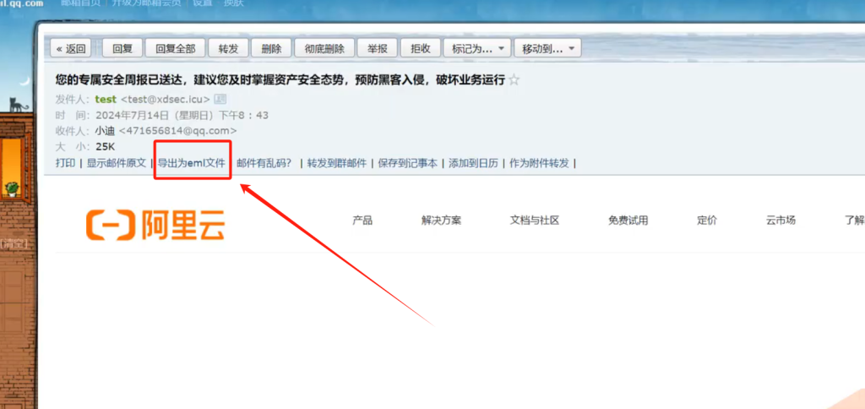The height and width of the screenshot is (409, 865).
Task: Forward the email with 转发 button
Action: click(228, 48)
